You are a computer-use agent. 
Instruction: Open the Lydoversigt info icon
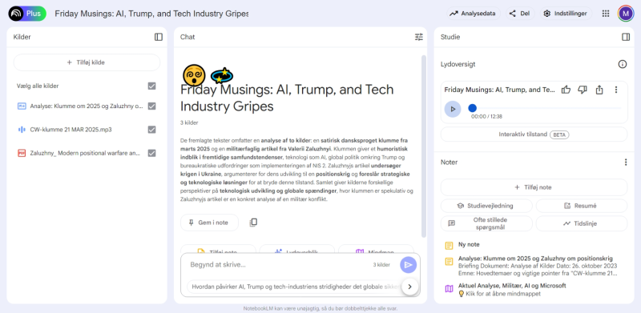tap(623, 64)
